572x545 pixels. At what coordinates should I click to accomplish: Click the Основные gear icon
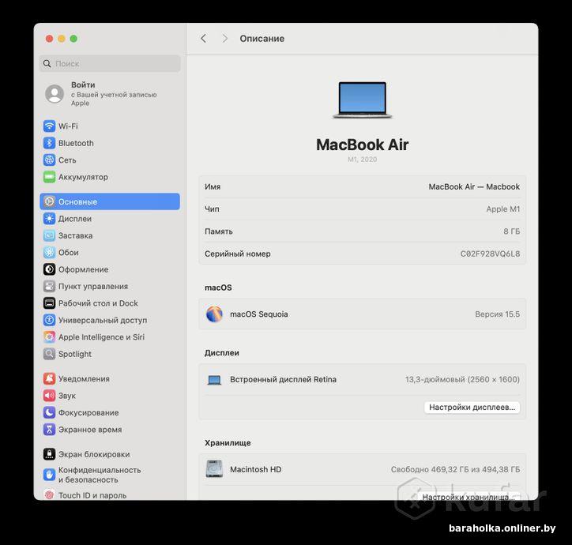pyautogui.click(x=49, y=201)
